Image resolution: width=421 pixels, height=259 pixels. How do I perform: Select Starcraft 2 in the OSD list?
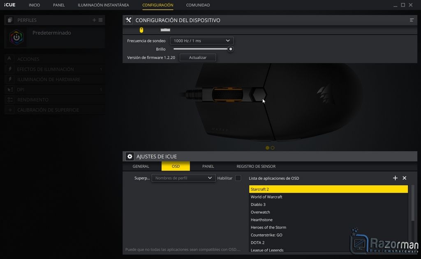point(328,189)
